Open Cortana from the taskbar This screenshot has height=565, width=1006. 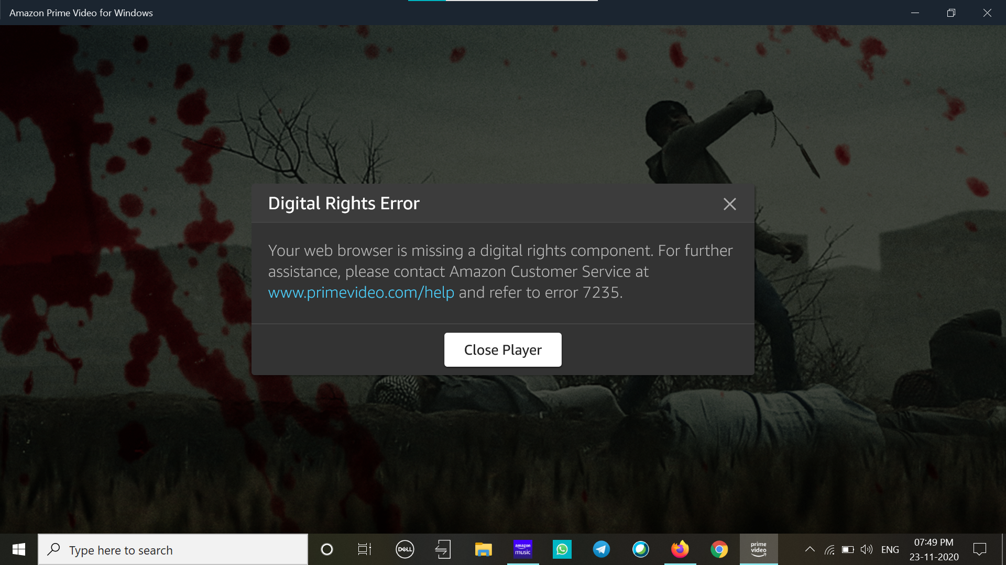(x=326, y=549)
